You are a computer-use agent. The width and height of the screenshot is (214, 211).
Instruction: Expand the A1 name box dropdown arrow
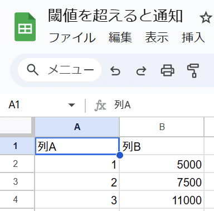[71, 106]
